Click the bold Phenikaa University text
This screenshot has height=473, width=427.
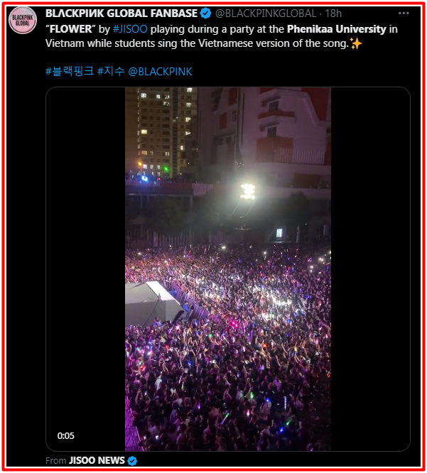[x=337, y=29]
